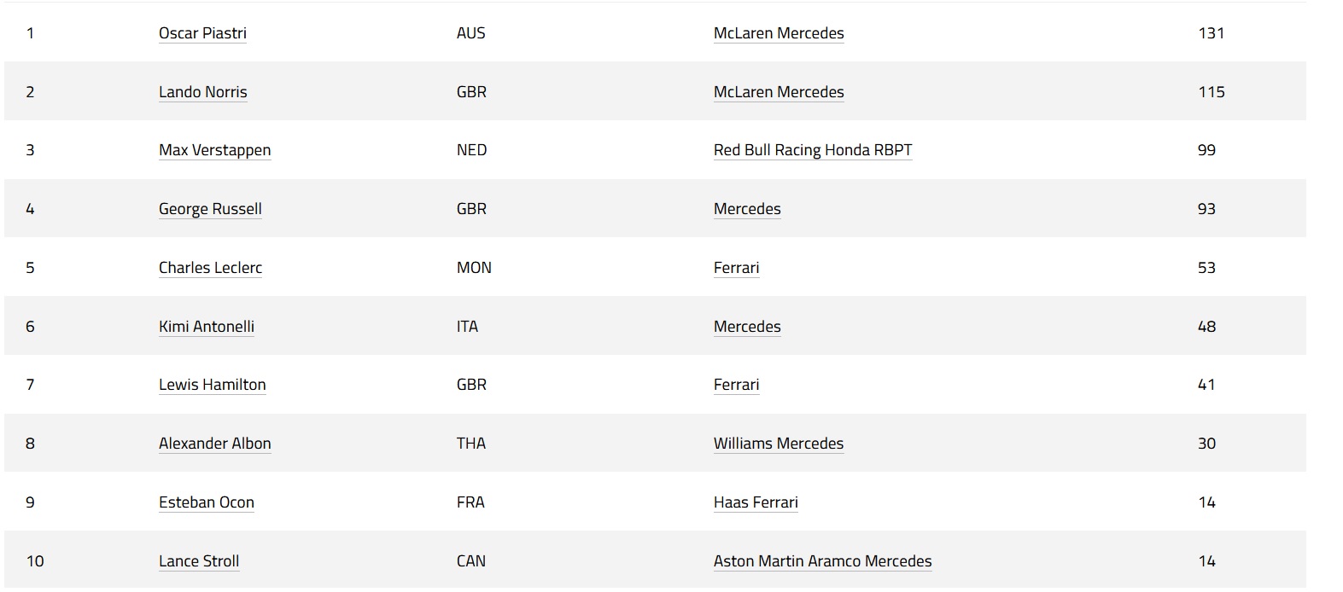This screenshot has height=592, width=1343.
Task: Open Ferrari team link in Hamilton's row
Action: (x=736, y=385)
